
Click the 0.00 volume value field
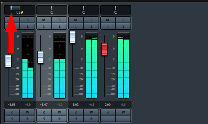(108, 105)
